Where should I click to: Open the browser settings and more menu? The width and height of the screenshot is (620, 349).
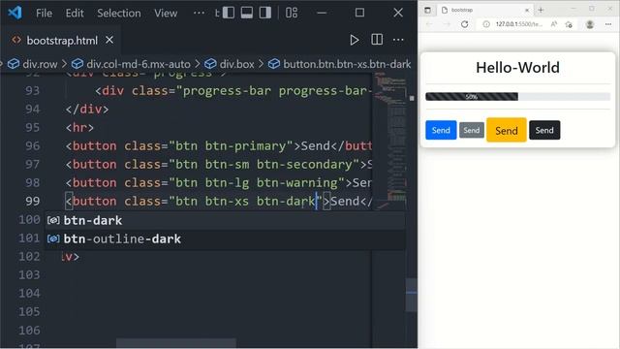pos(608,24)
